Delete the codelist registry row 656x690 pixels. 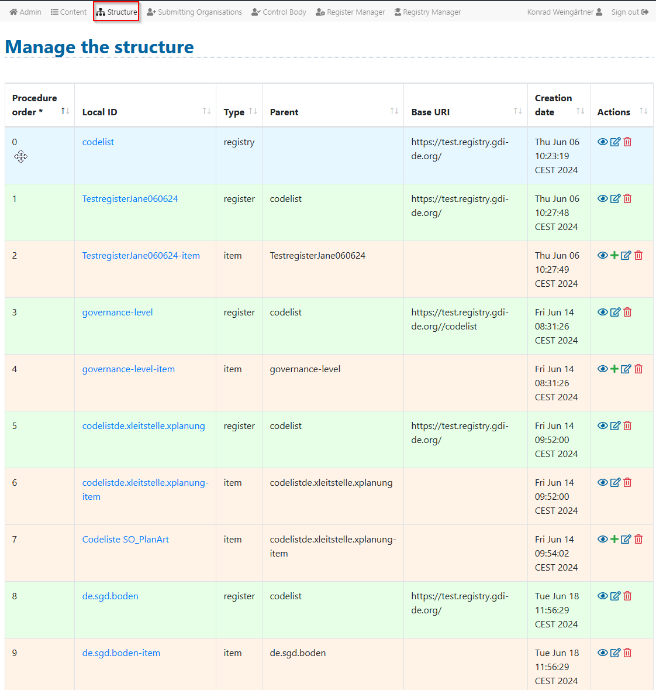pyautogui.click(x=627, y=142)
